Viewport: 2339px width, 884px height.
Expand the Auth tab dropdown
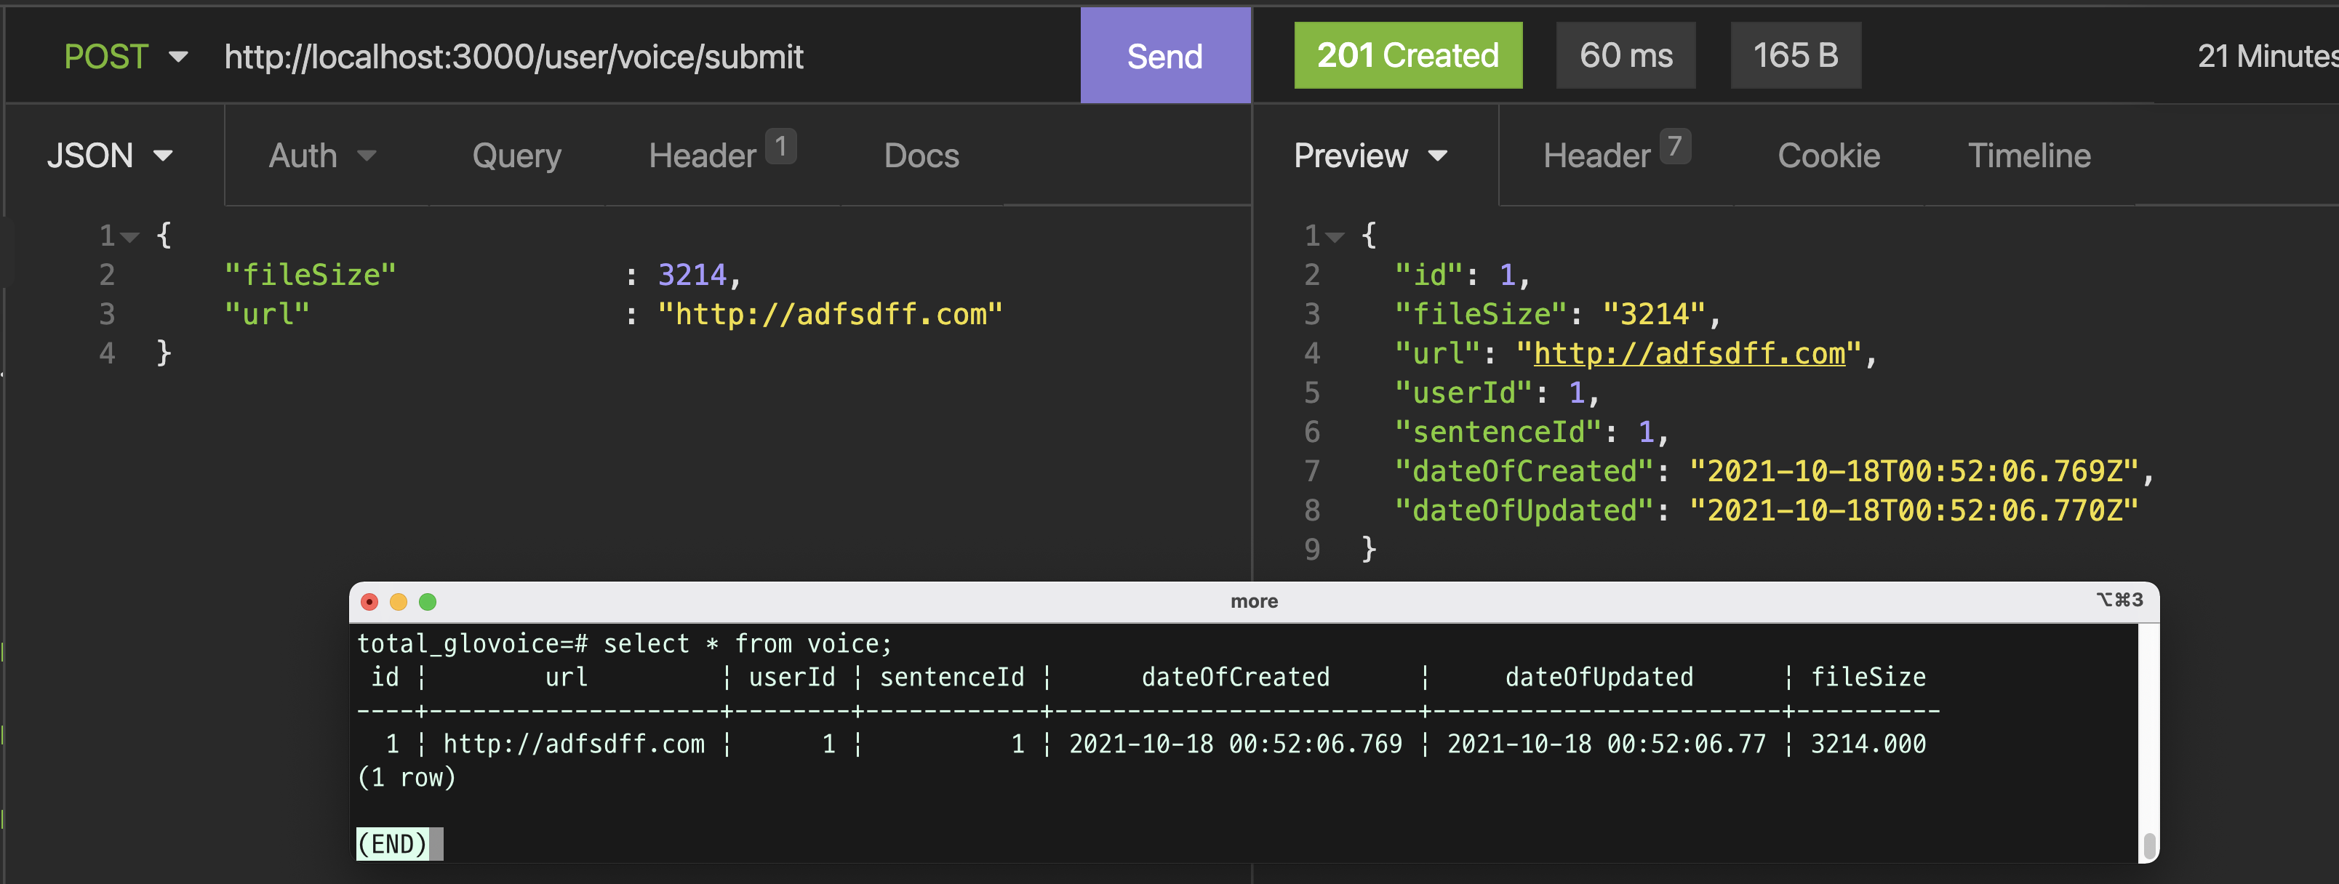[x=322, y=155]
